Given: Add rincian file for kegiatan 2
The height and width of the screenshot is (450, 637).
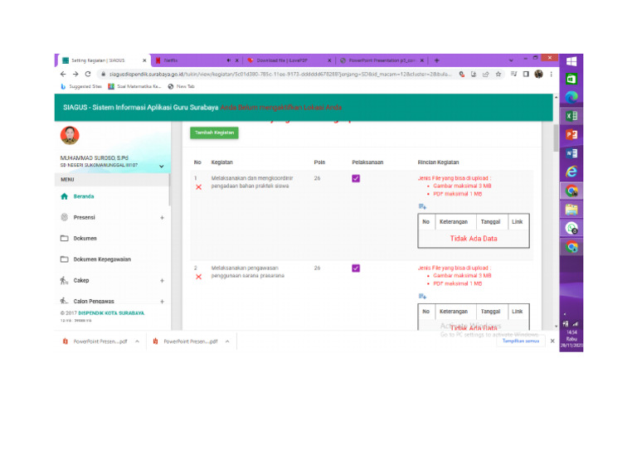Looking at the screenshot, I should tap(422, 296).
